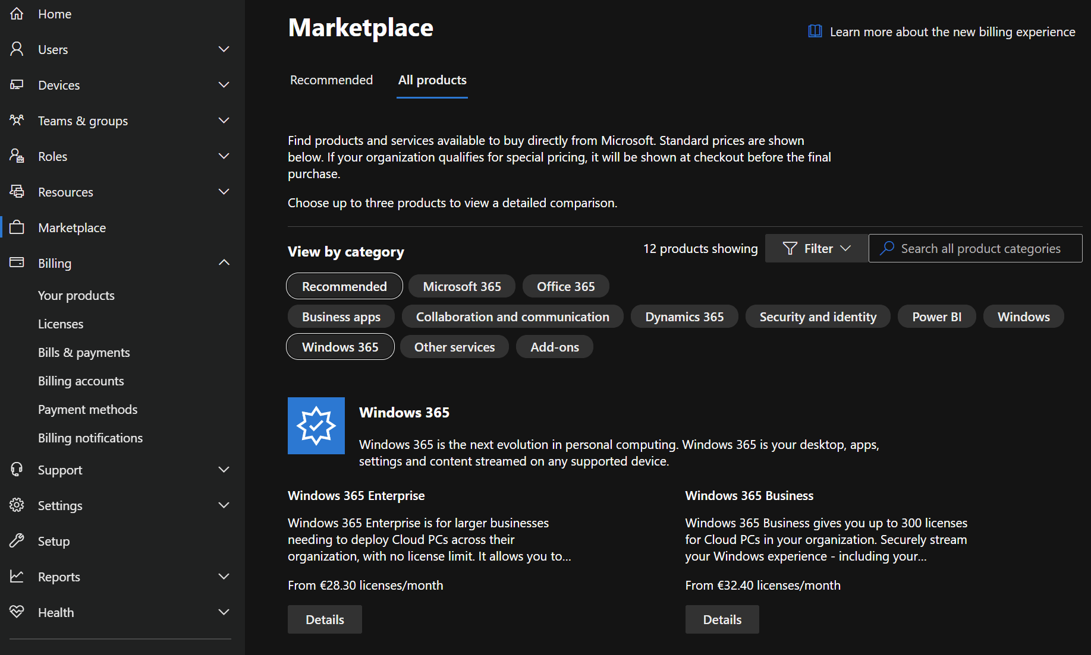Select the Recommended category chip

tap(344, 286)
